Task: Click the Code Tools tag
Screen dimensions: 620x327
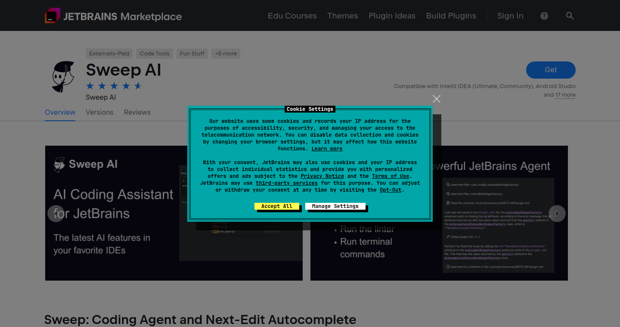Action: [155, 54]
